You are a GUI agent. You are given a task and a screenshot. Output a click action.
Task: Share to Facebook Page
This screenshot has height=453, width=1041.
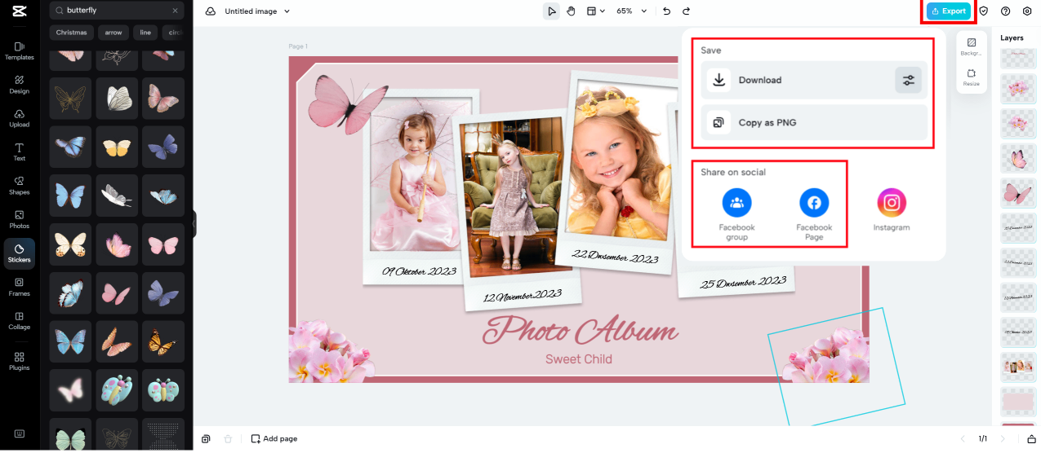814,215
